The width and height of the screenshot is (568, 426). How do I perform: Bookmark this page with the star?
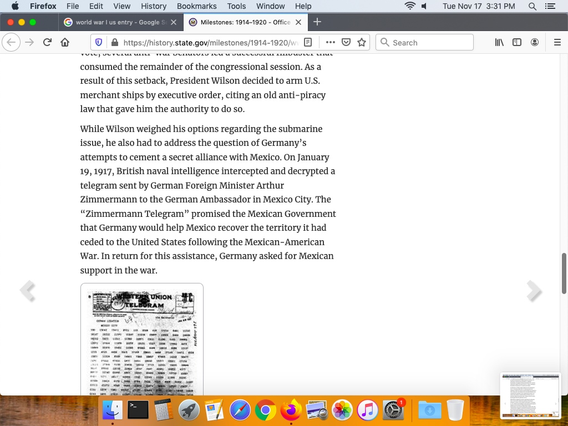tap(362, 43)
